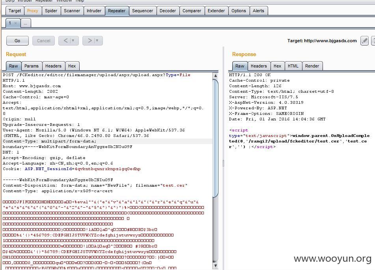Open the back history dropdown arrow
This screenshot has height=270, width=375.
pos(73,41)
